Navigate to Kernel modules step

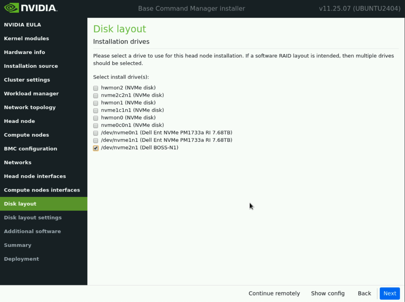[26, 38]
